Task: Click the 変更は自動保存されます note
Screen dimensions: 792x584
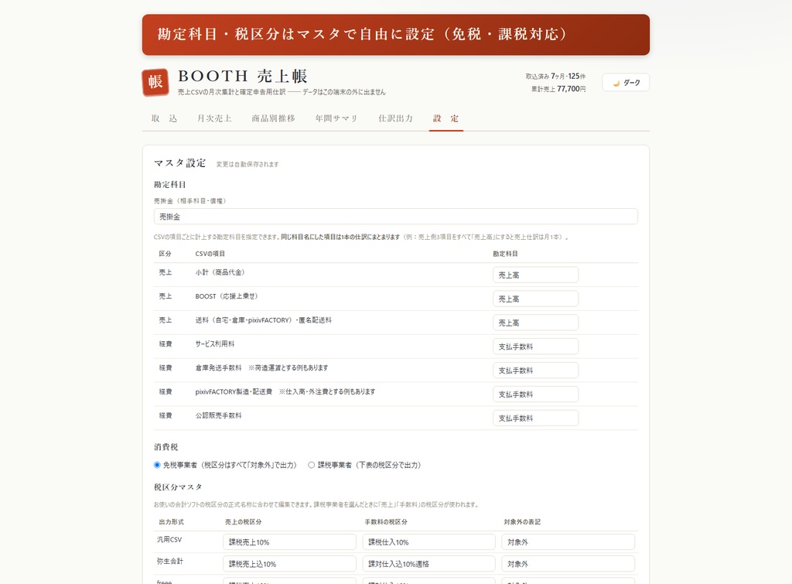Action: 247,164
